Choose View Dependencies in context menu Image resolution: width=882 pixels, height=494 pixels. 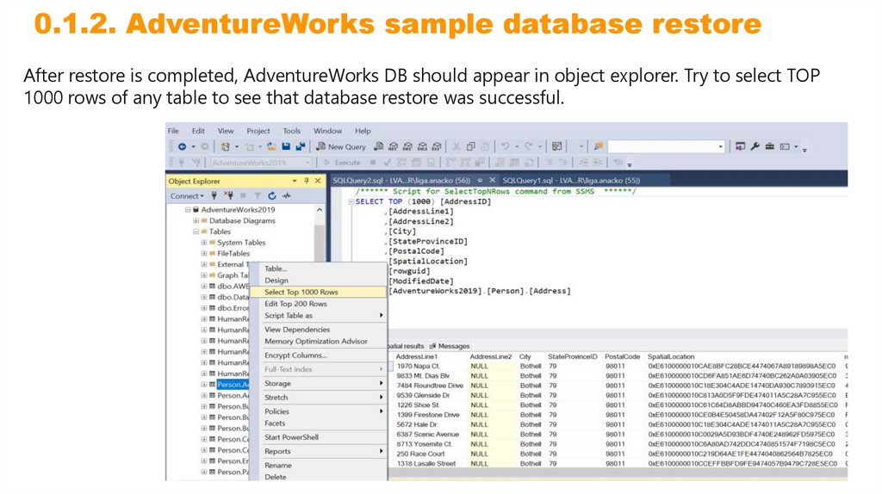click(318, 330)
